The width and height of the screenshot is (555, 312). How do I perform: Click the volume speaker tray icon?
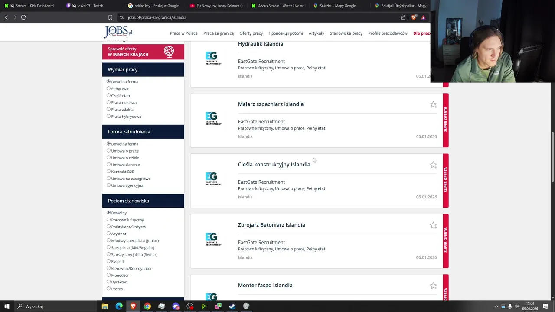(517, 306)
